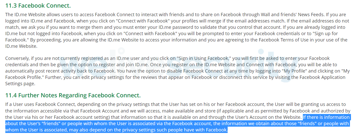Click the quoted "Sign in Using Facebook," text
Screen dimensions: 354x136
tap(204, 58)
